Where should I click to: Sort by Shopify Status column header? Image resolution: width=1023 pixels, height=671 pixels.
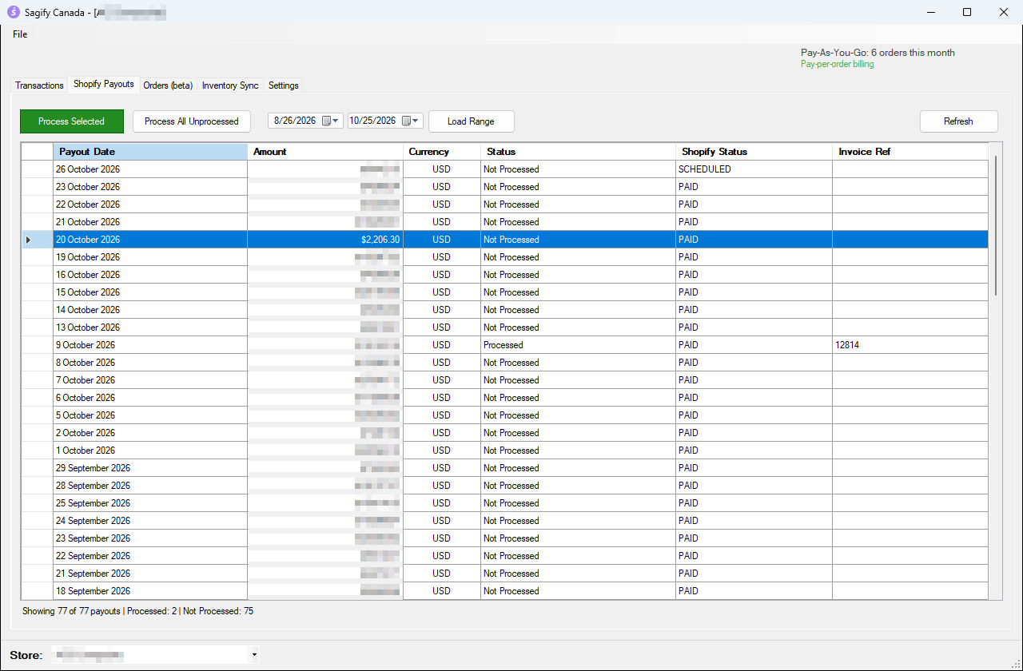(x=754, y=152)
